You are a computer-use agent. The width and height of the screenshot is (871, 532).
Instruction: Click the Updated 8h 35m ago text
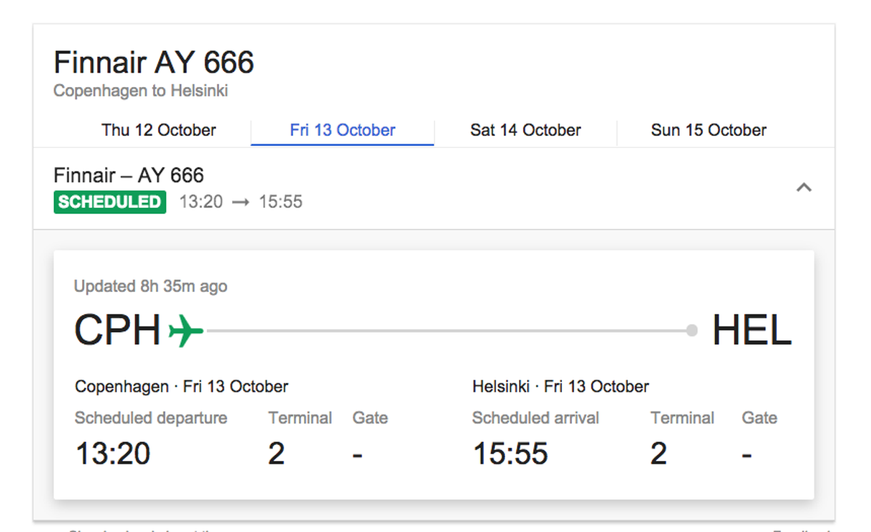pos(150,286)
